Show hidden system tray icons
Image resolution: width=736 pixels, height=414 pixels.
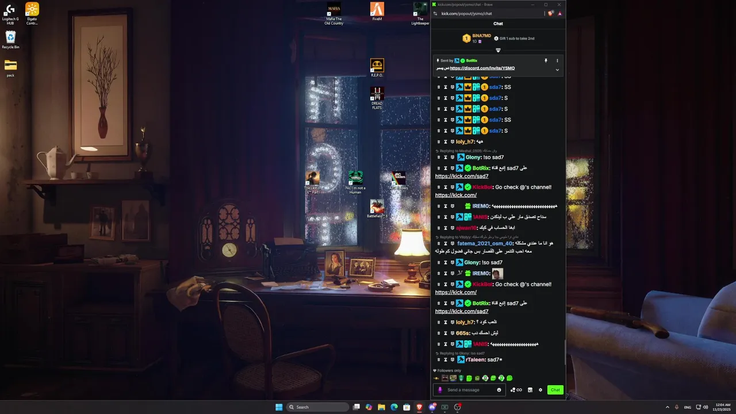pyautogui.click(x=667, y=407)
